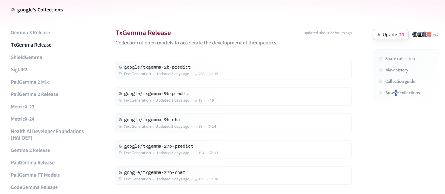This screenshot has width=445, height=194.
Task: Click heart icon on txgemma-2b-predict row
Action: [211, 74]
